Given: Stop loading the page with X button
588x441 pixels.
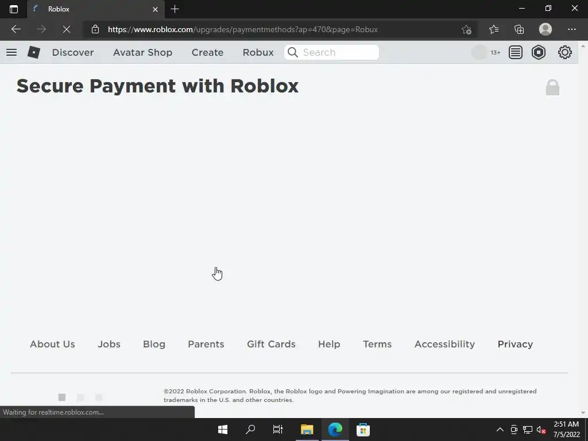Looking at the screenshot, I should point(67,29).
